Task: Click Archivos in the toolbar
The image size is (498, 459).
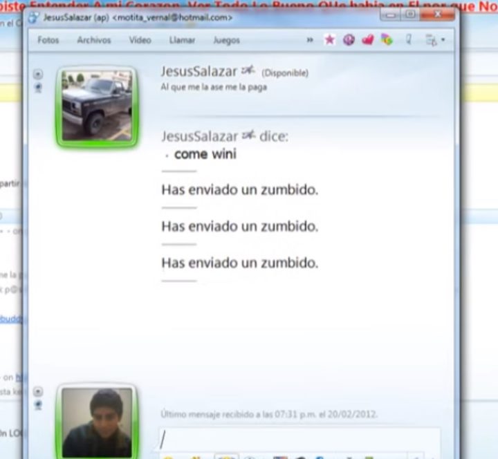Action: click(94, 40)
